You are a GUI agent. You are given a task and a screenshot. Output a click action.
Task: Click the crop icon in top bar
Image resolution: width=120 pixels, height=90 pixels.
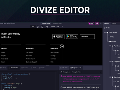[101, 23]
